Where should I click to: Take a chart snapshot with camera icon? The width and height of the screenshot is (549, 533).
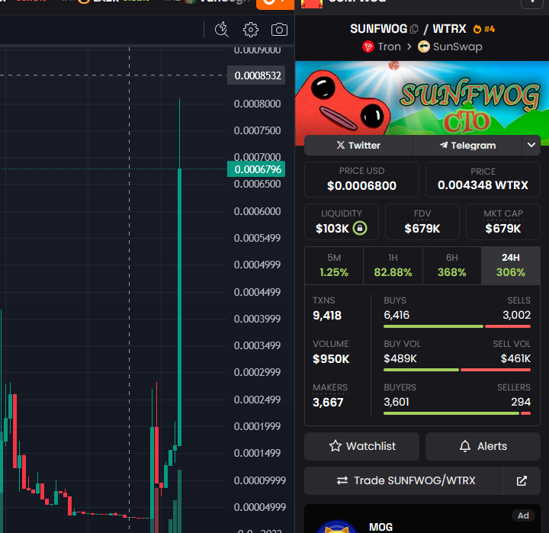point(279,30)
